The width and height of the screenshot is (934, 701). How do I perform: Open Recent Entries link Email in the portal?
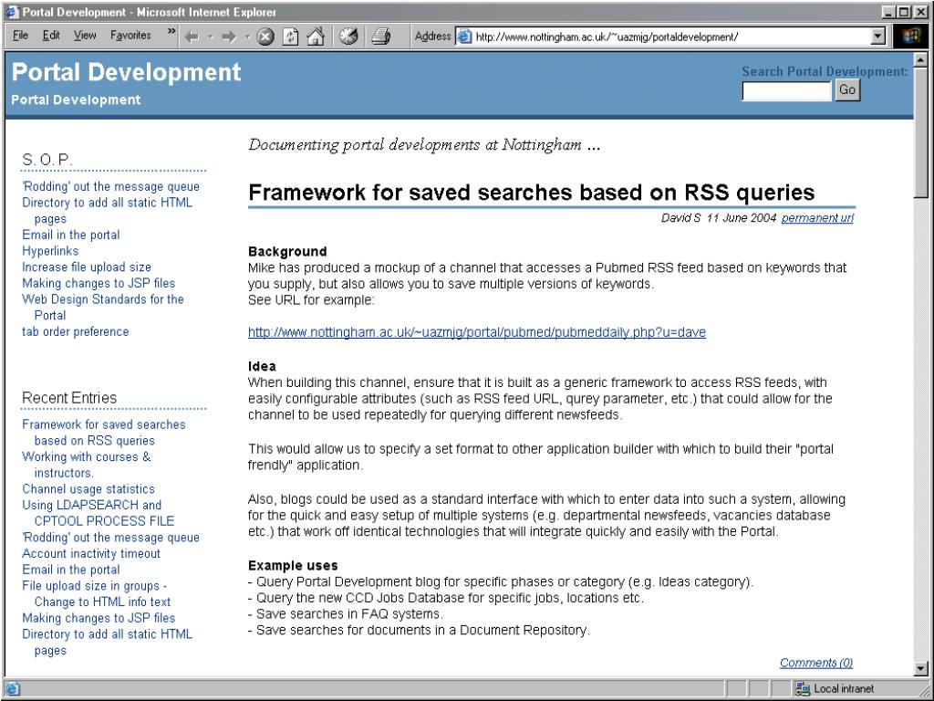pos(71,570)
